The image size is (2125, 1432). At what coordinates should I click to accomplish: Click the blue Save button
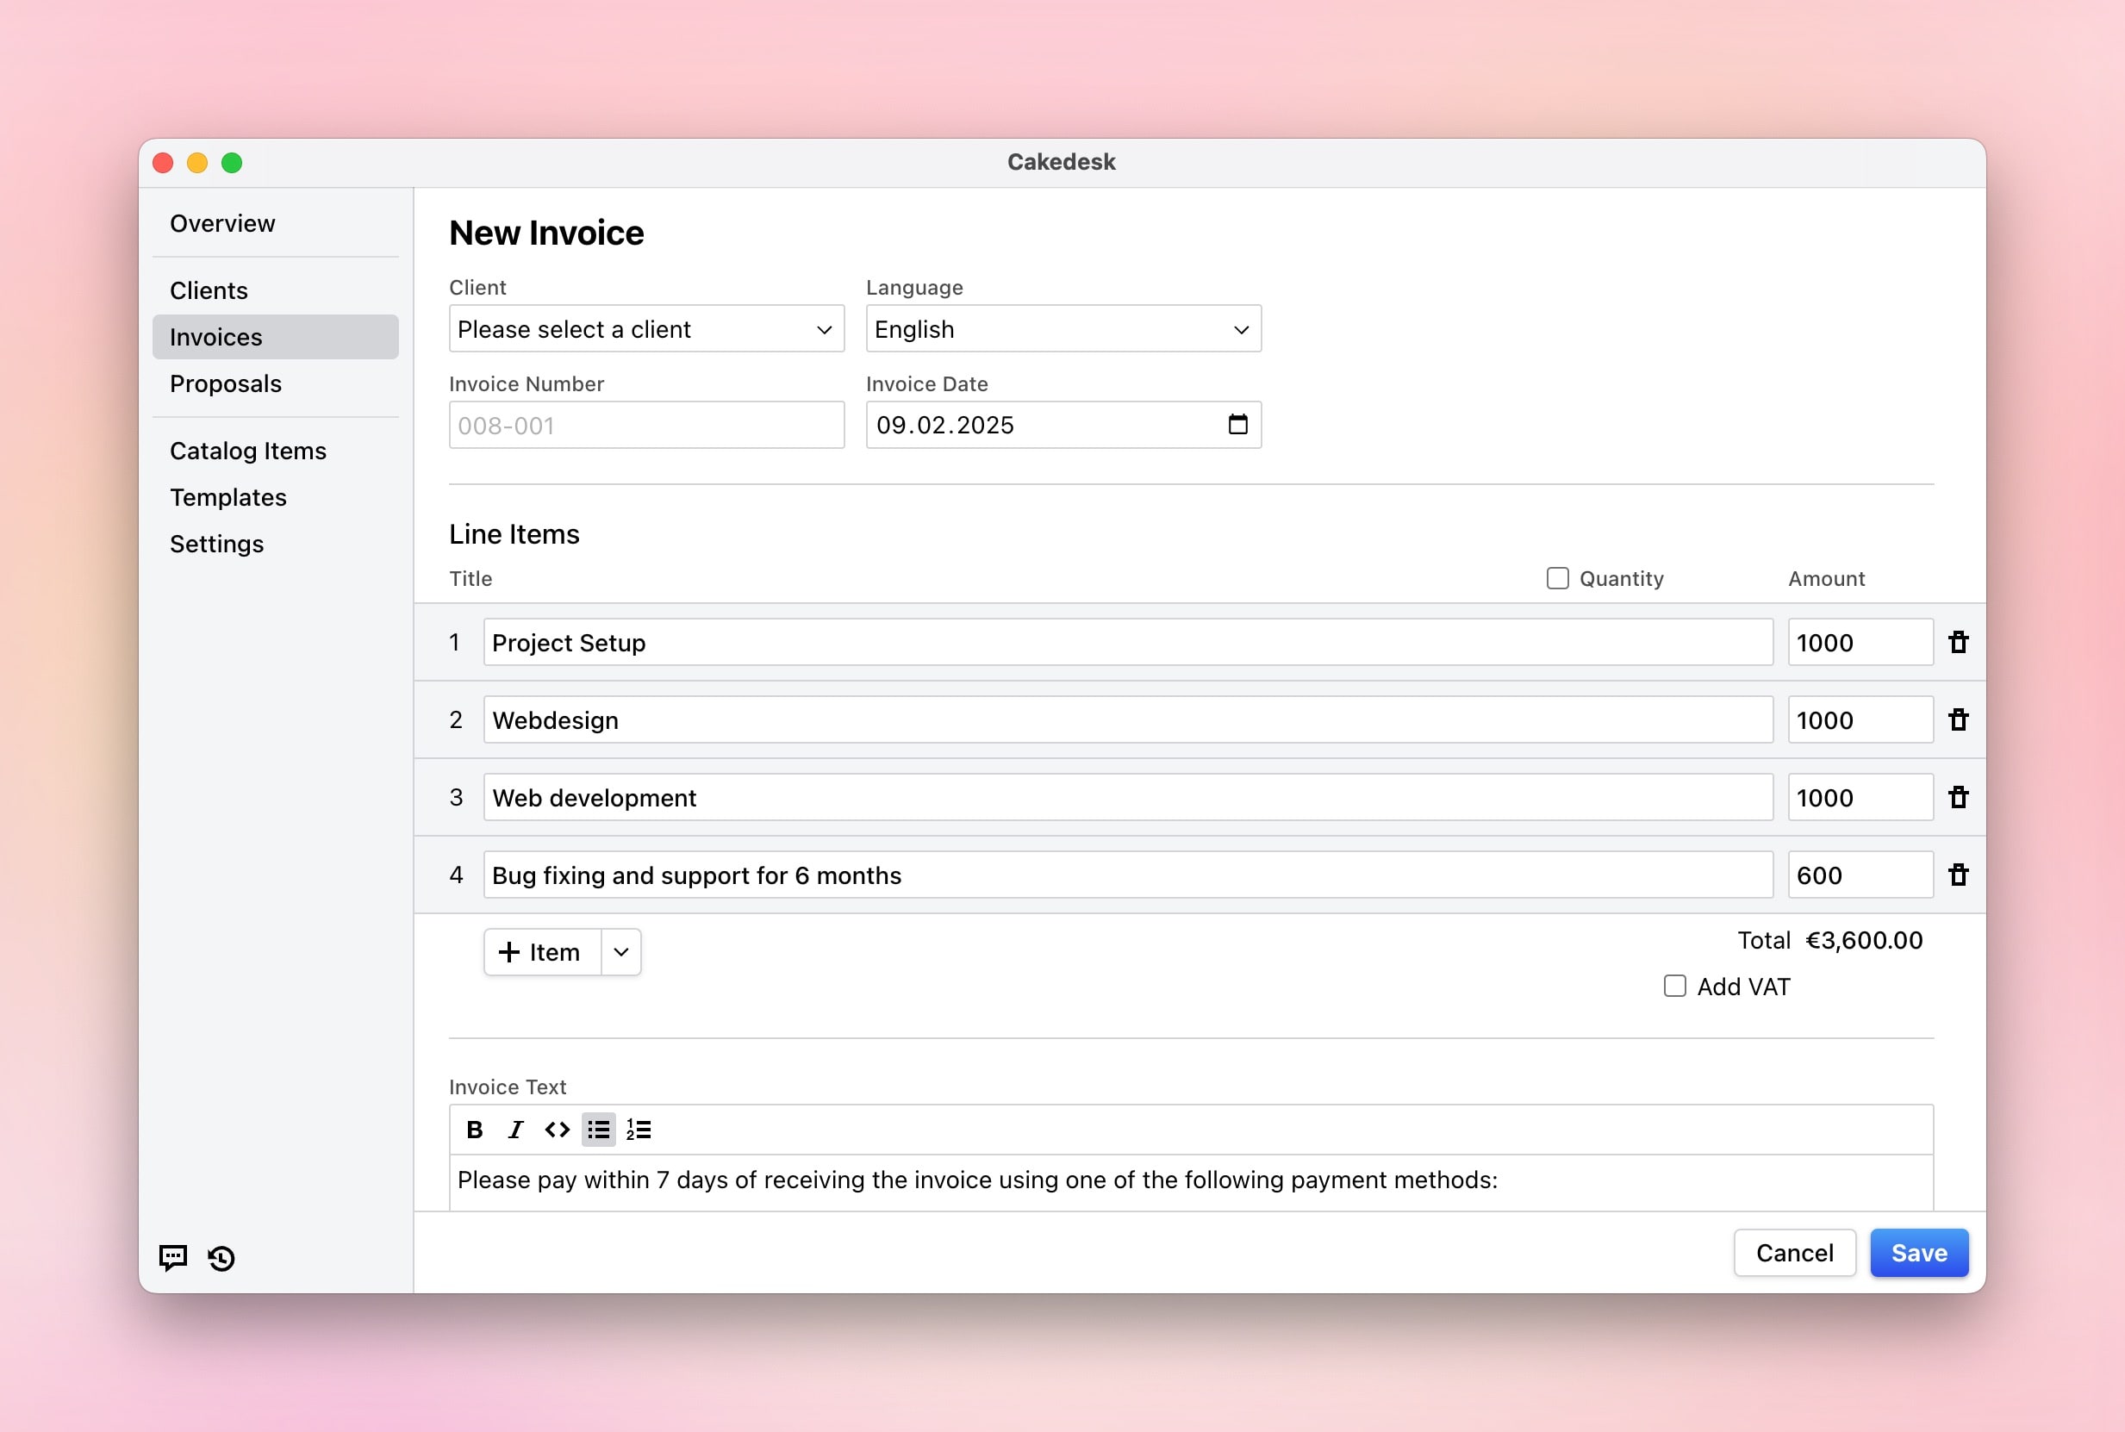[x=1917, y=1253]
